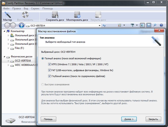The height and width of the screenshot is (127, 168).
Task: Click the blue Up folder arrow
Action: [22, 25]
